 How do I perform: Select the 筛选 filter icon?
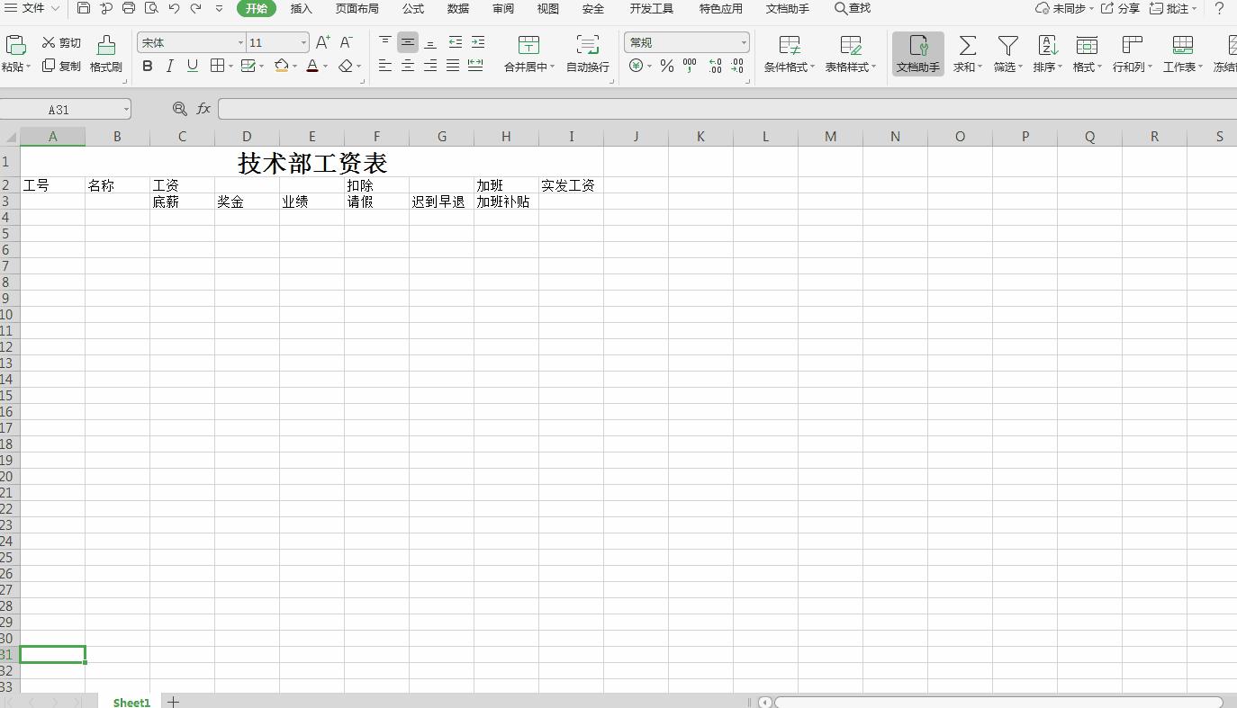(x=1007, y=52)
